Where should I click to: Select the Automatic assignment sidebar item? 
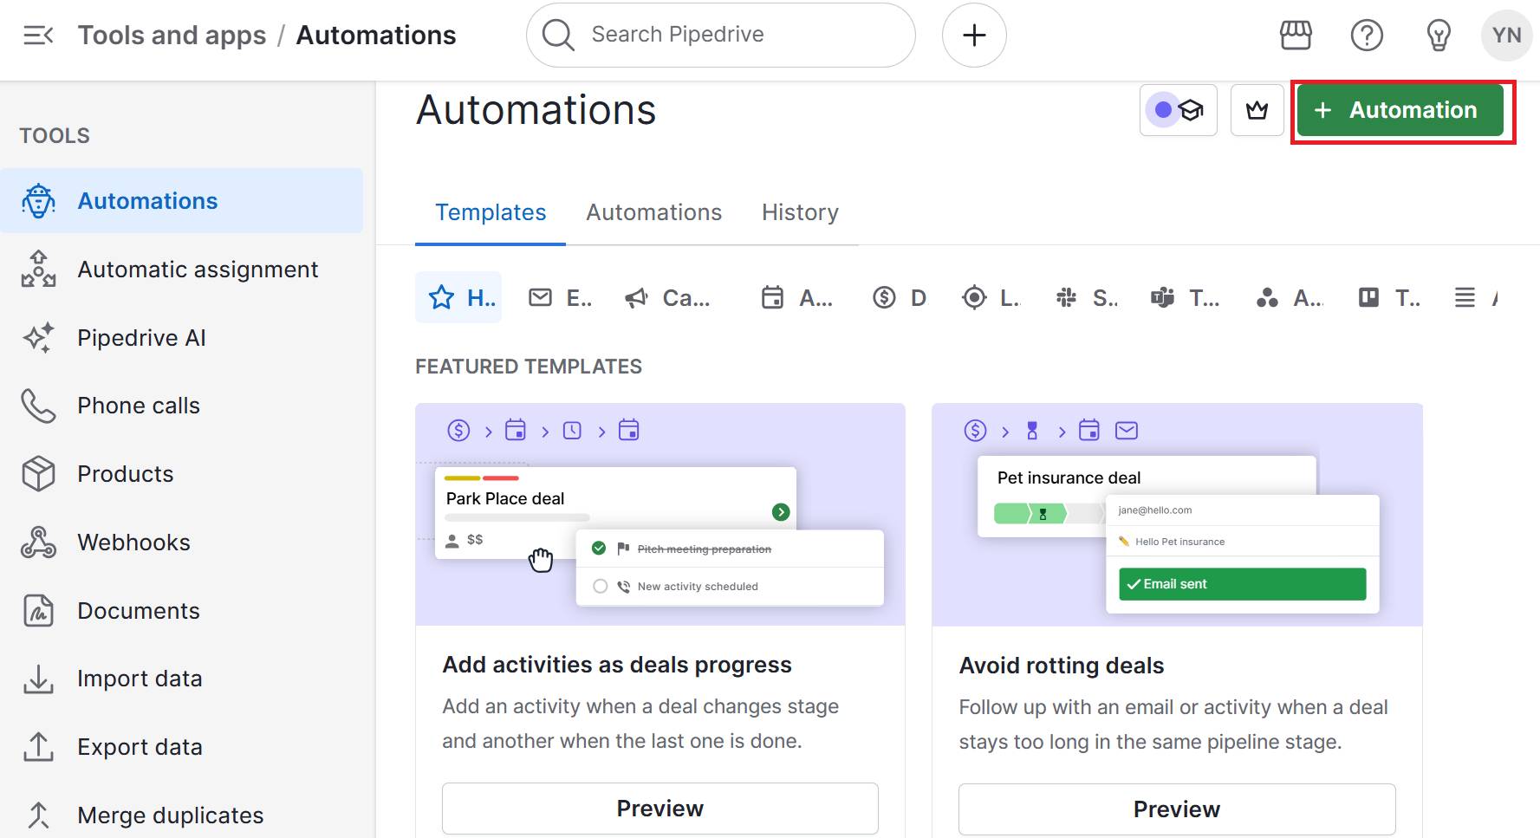(198, 269)
